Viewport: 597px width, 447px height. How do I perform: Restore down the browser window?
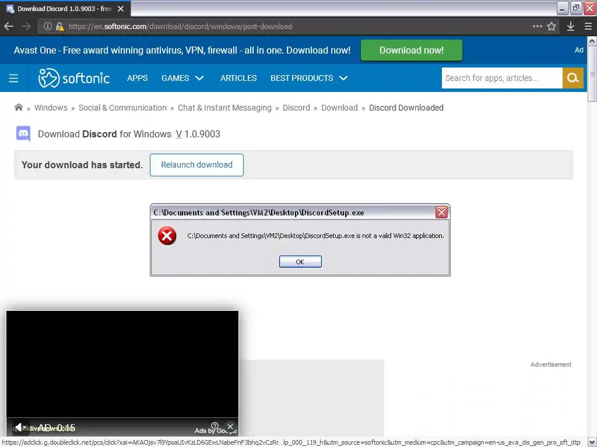[575, 8]
